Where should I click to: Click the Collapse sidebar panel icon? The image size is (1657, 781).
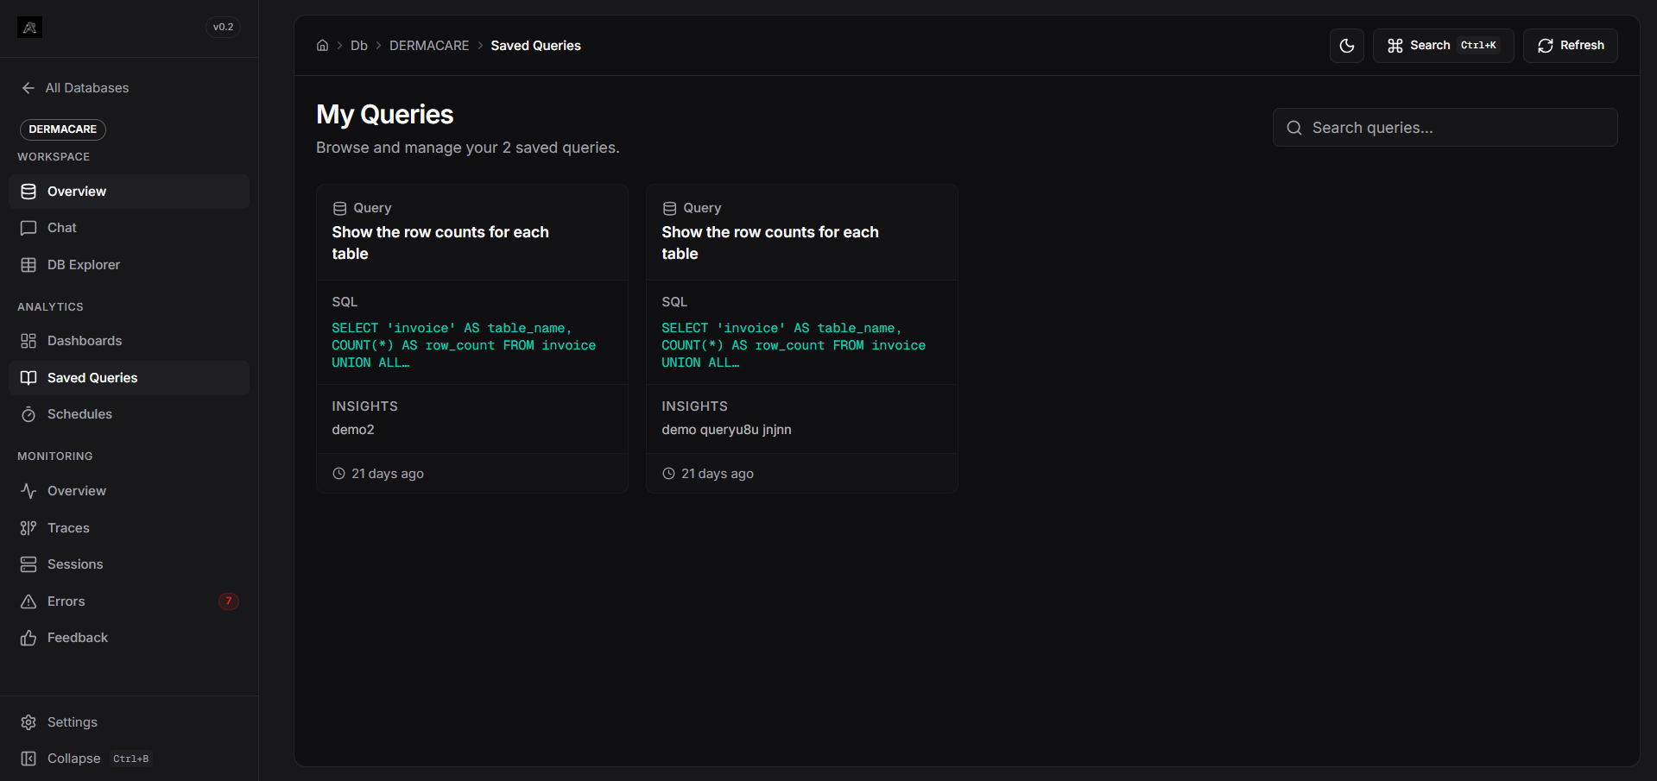(28, 759)
